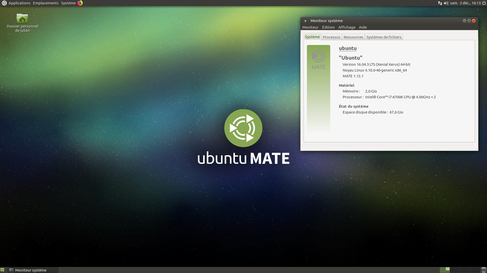Click the Ubuntu MATE main menu logo icon
487x273 pixels.
click(4, 3)
